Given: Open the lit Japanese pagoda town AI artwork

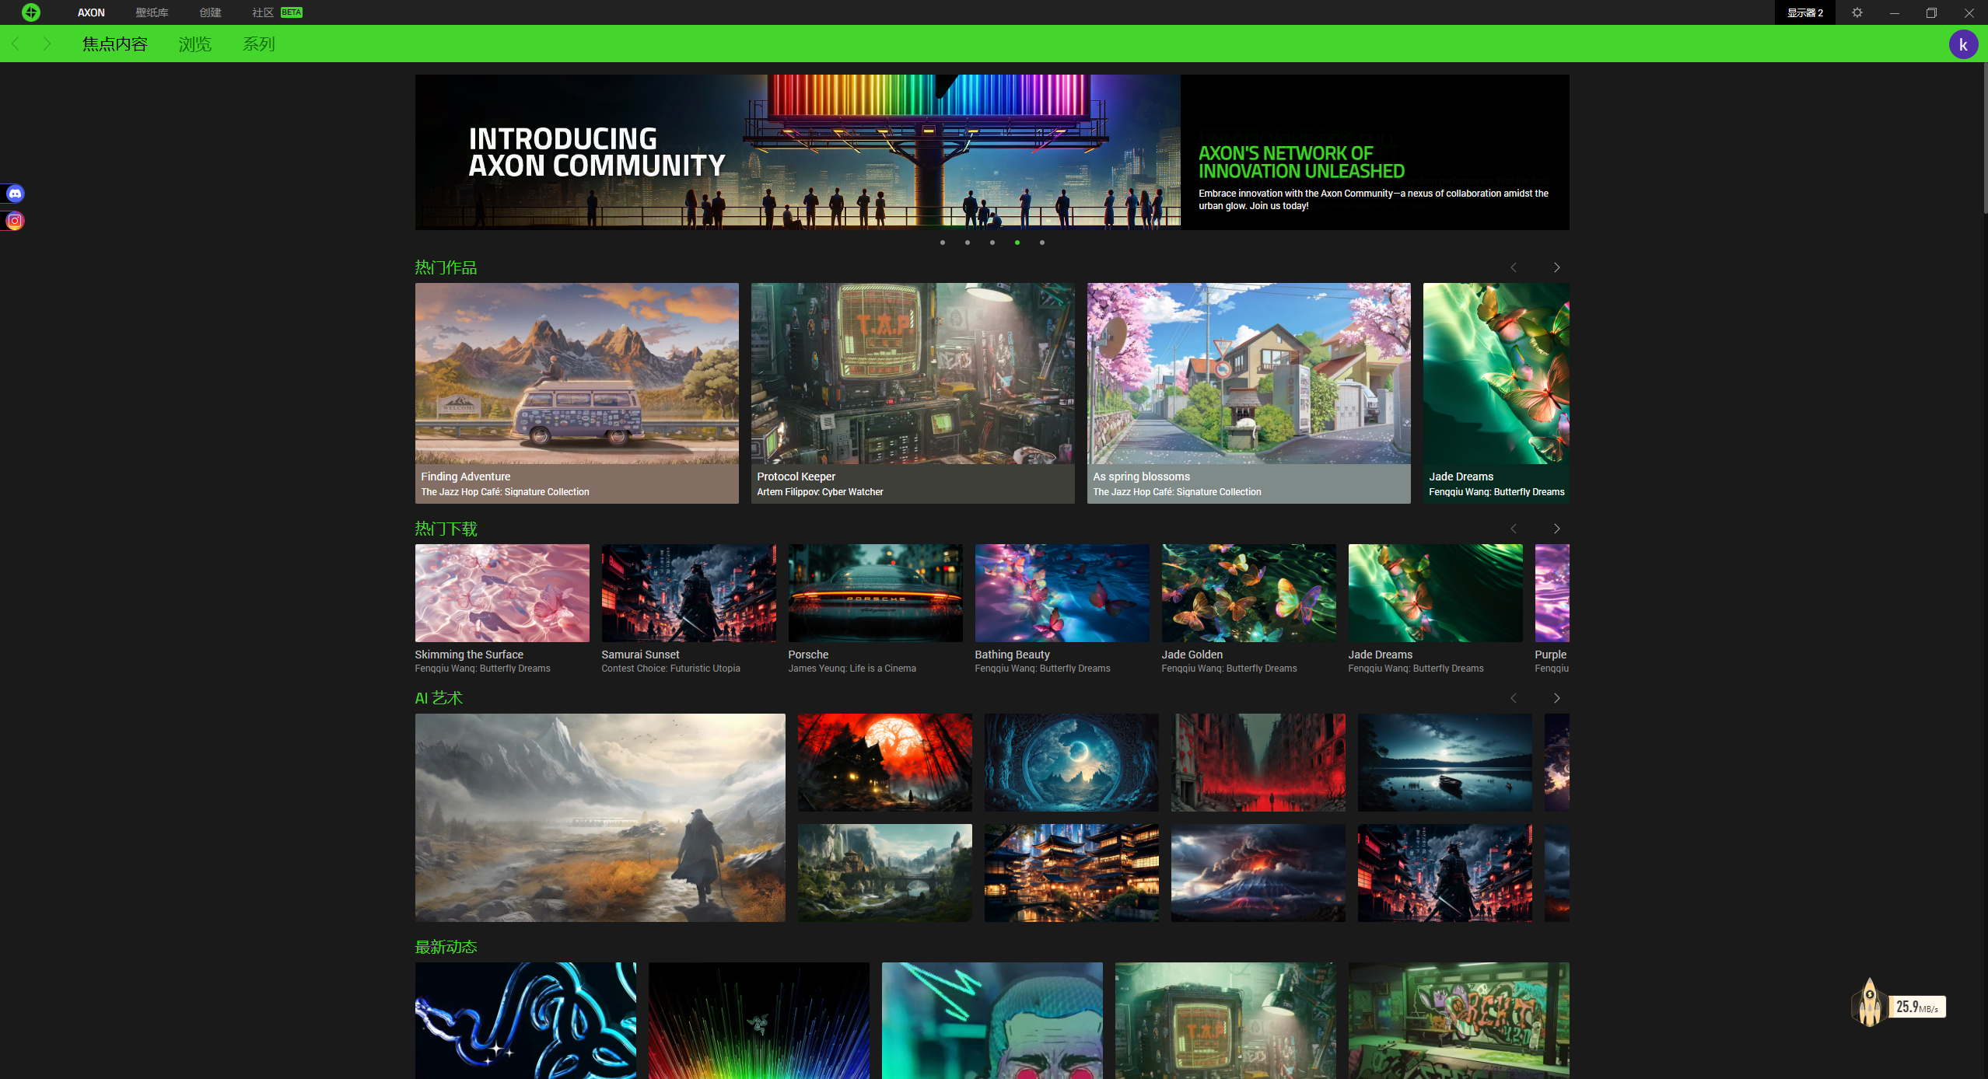Looking at the screenshot, I should coord(1072,873).
